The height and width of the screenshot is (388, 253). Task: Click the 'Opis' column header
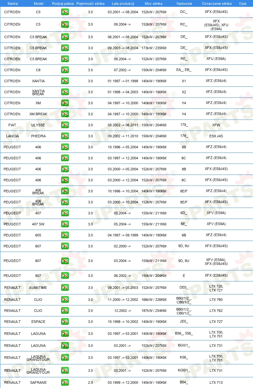pyautogui.click(x=243, y=4)
